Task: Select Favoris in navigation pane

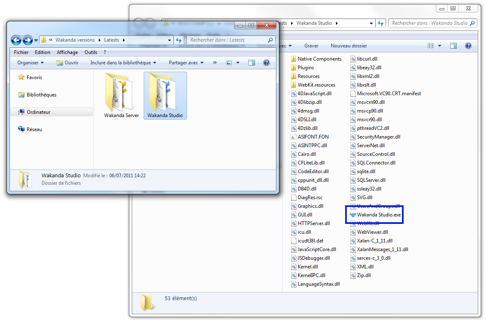Action: tap(30, 77)
